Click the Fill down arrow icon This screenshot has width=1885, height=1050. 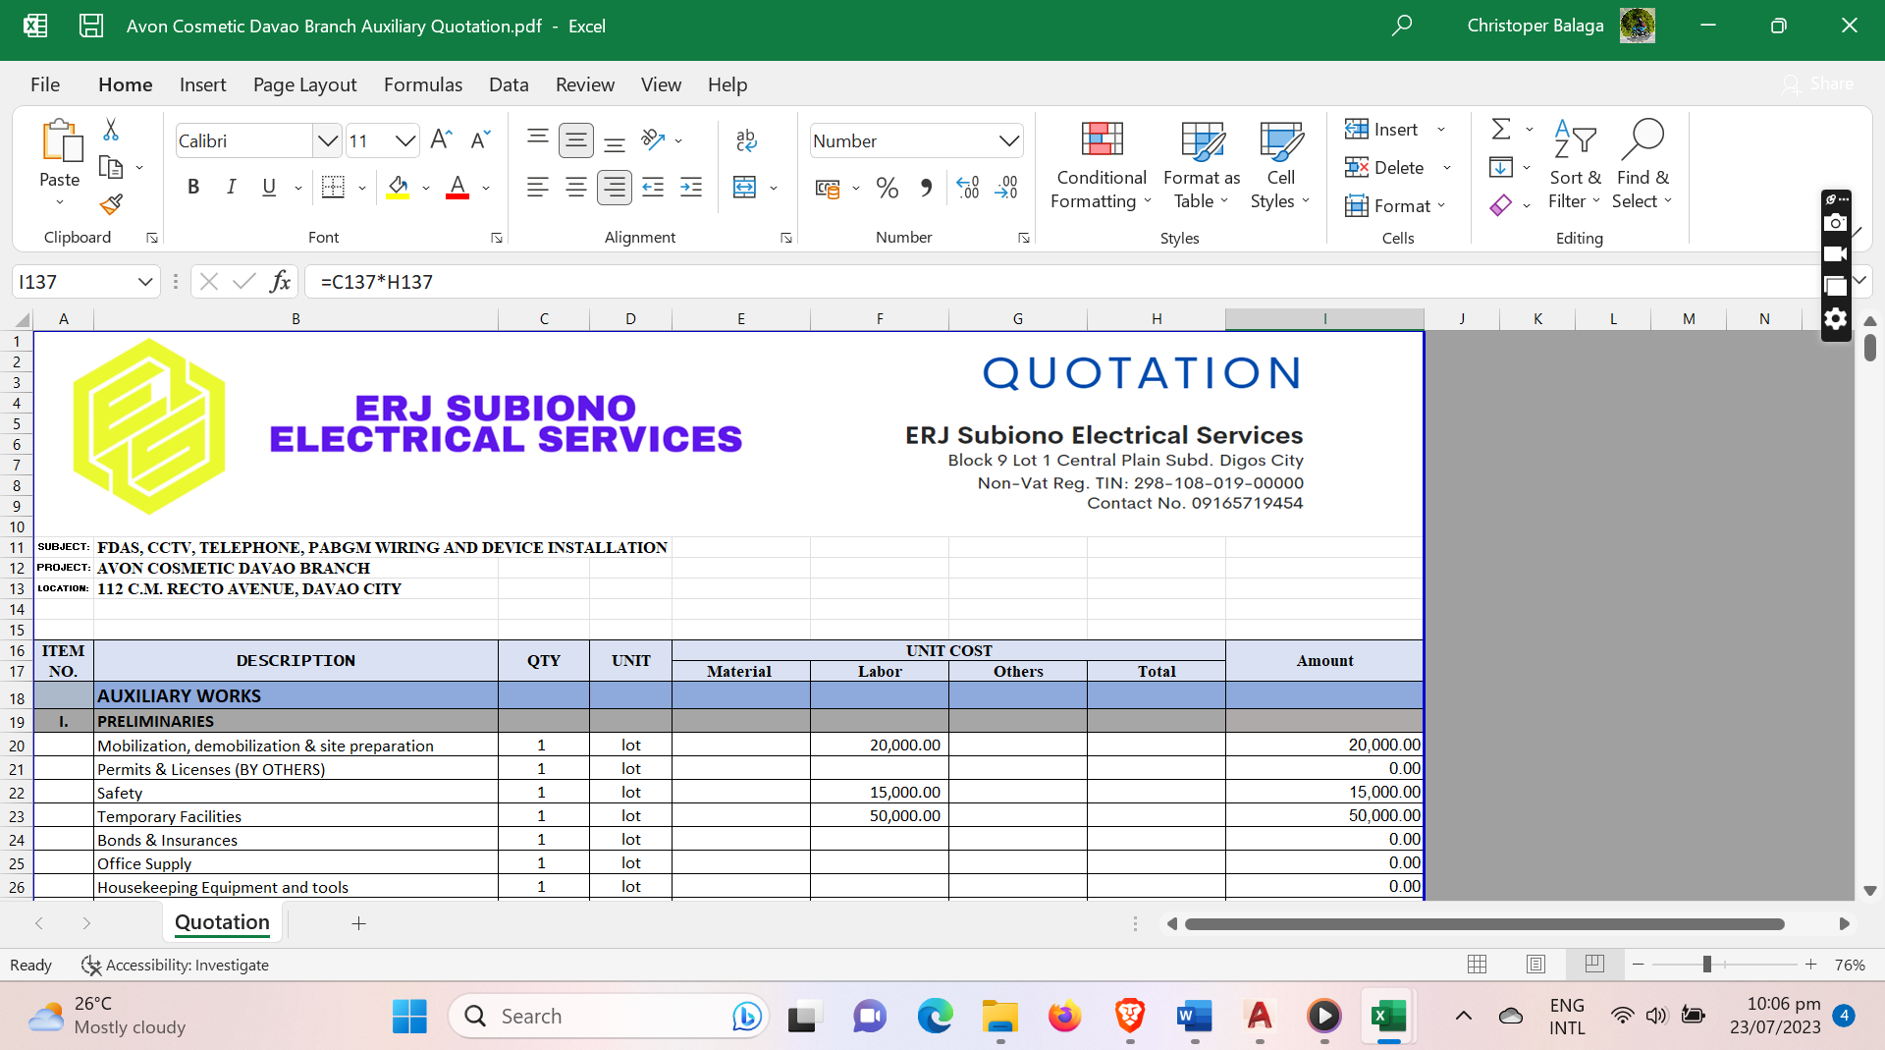click(x=1501, y=167)
